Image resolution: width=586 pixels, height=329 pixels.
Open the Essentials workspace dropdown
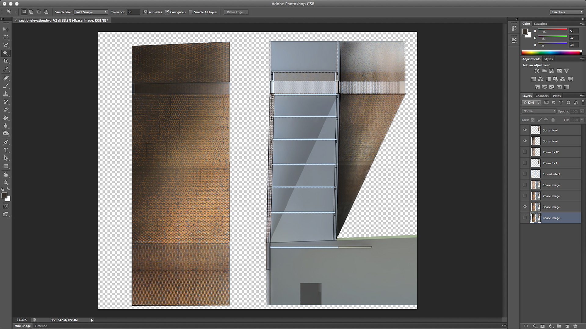pos(567,12)
